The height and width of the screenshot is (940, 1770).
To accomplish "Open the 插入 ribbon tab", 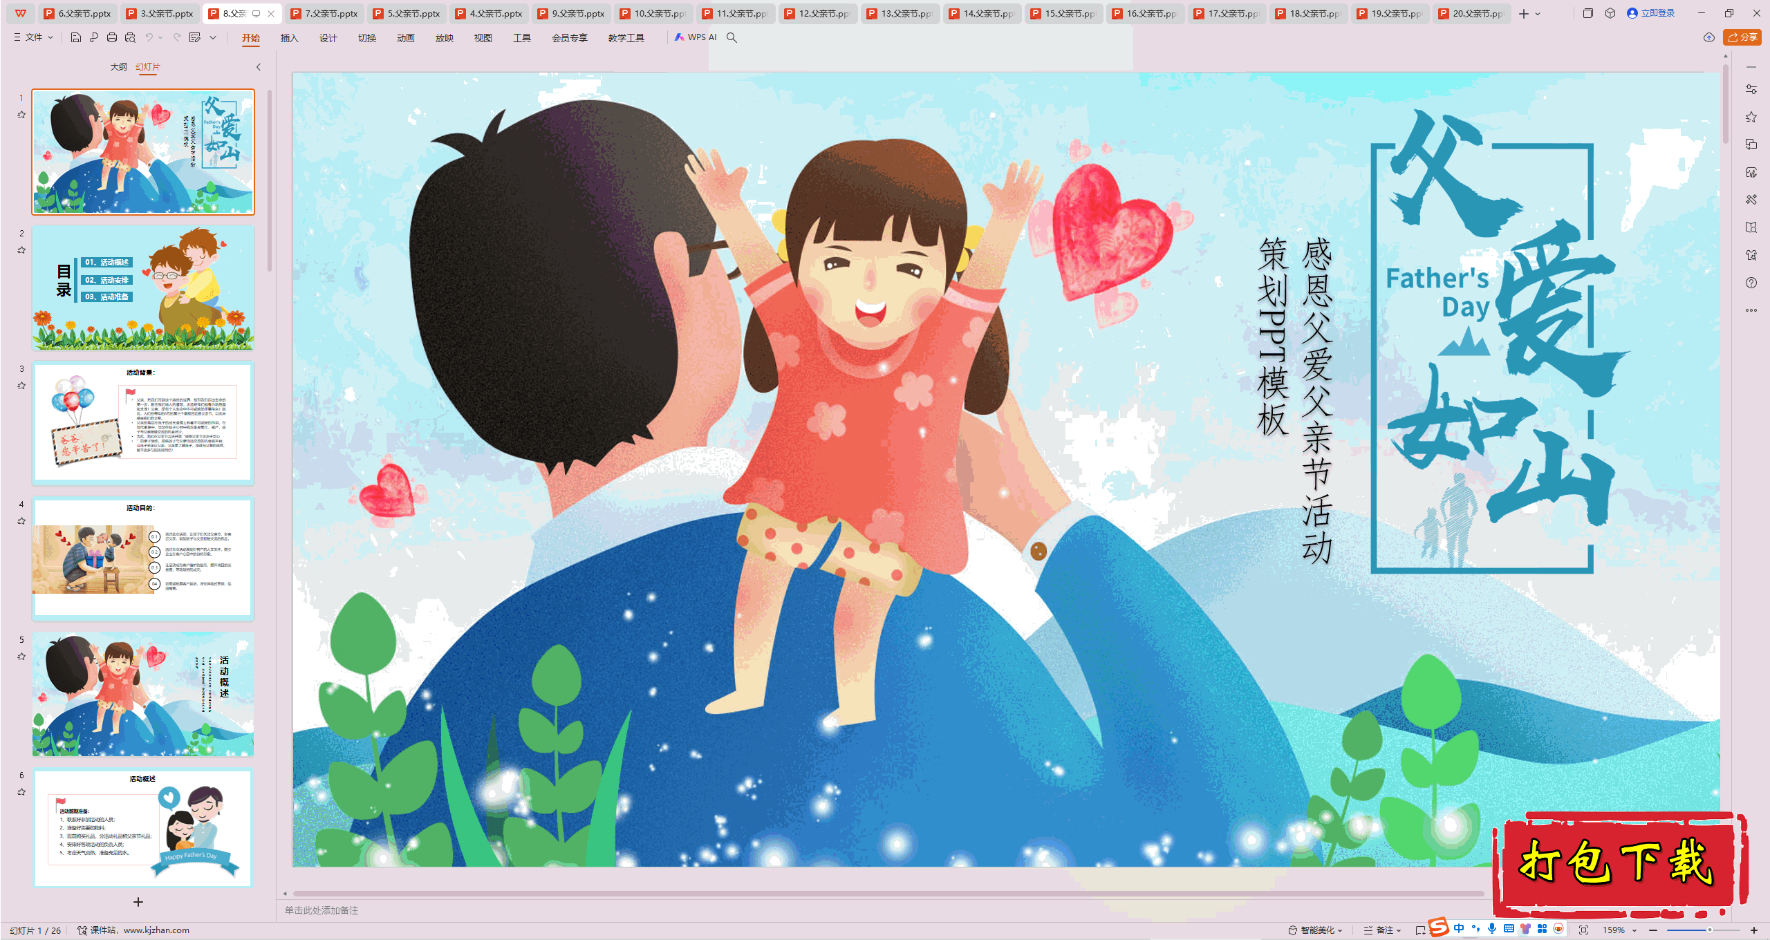I will (289, 38).
